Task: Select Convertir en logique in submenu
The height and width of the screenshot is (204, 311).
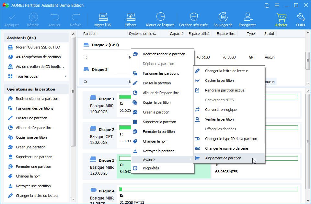Action: pyautogui.click(x=229, y=110)
